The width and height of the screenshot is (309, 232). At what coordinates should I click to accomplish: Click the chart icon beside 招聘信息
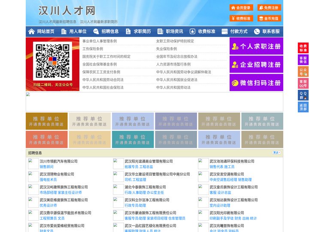tap(96, 31)
